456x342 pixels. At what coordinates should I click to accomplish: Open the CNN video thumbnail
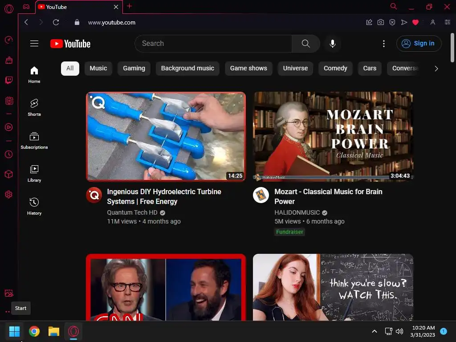[166, 287]
